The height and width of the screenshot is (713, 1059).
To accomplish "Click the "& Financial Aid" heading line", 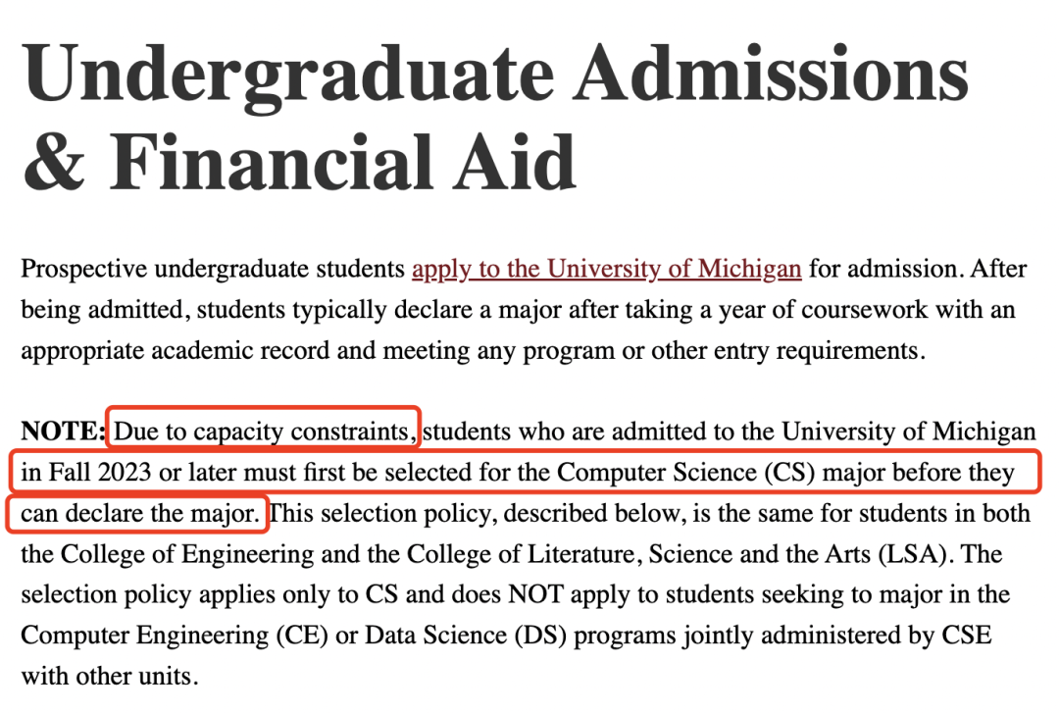I will coord(299,162).
